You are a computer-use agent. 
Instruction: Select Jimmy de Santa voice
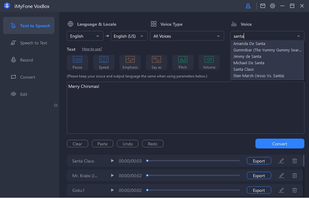tap(267, 56)
